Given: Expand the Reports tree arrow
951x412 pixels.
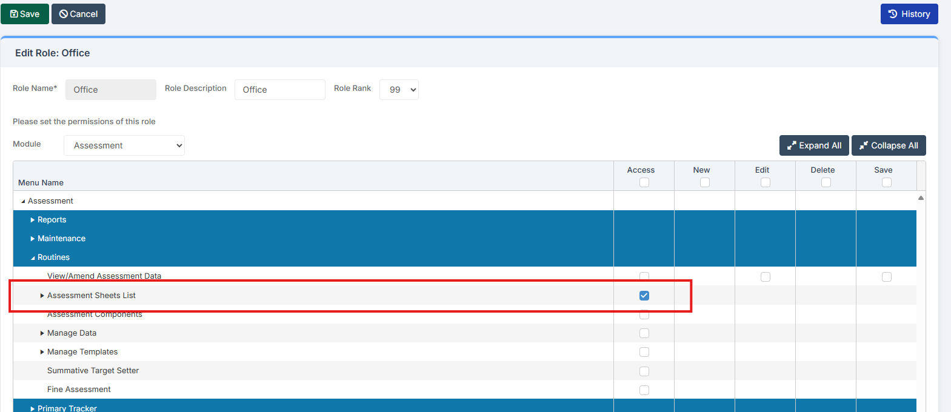Looking at the screenshot, I should coord(33,220).
